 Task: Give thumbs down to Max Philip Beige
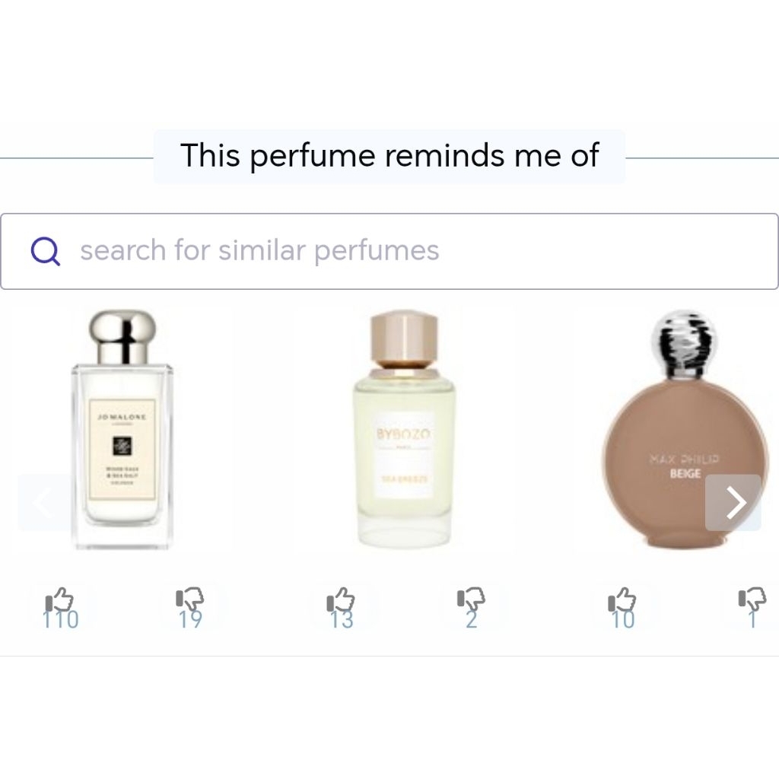752,599
